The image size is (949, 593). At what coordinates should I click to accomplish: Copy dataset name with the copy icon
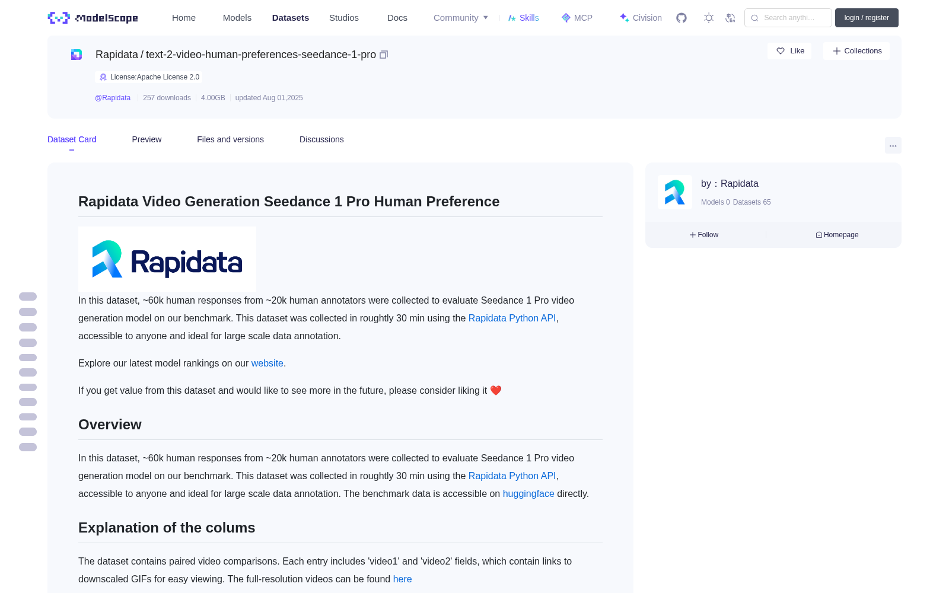(x=384, y=55)
